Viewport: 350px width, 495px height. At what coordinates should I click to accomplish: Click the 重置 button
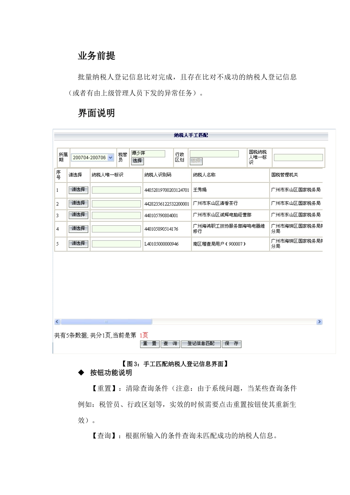click(x=150, y=344)
